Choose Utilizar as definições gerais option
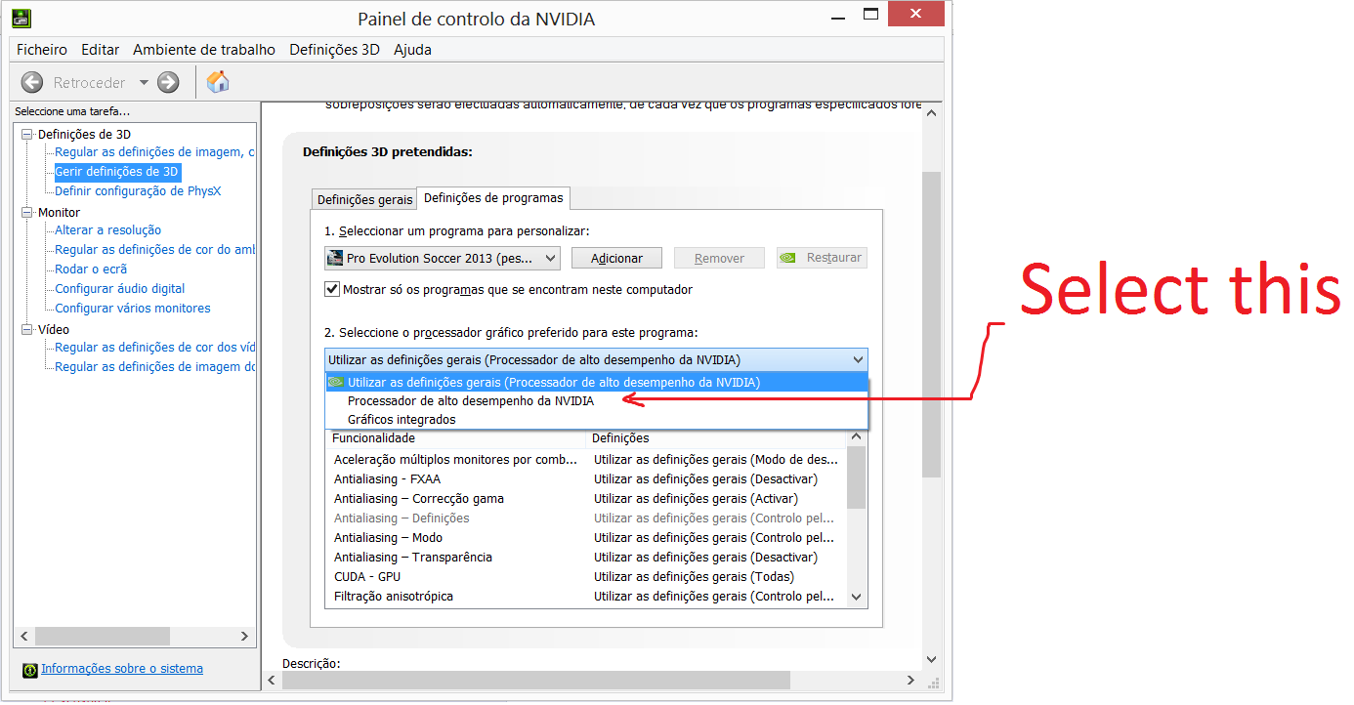Viewport: 1354px width, 705px height. (x=596, y=383)
